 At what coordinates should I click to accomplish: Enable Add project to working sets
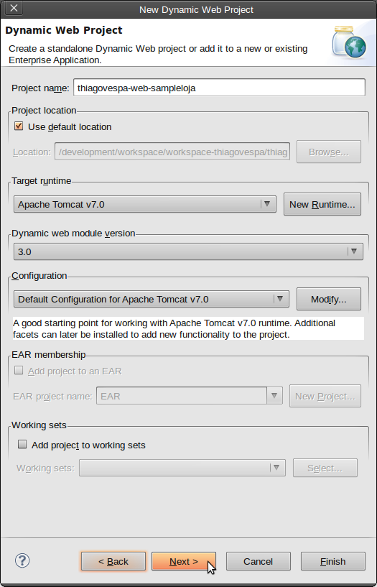pyautogui.click(x=22, y=444)
